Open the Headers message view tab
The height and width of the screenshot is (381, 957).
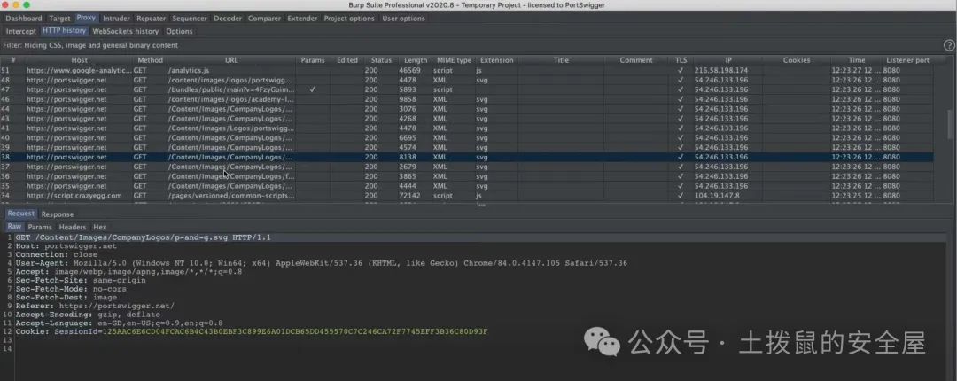click(73, 227)
